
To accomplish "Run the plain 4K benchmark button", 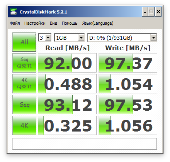I will pos(24,125).
